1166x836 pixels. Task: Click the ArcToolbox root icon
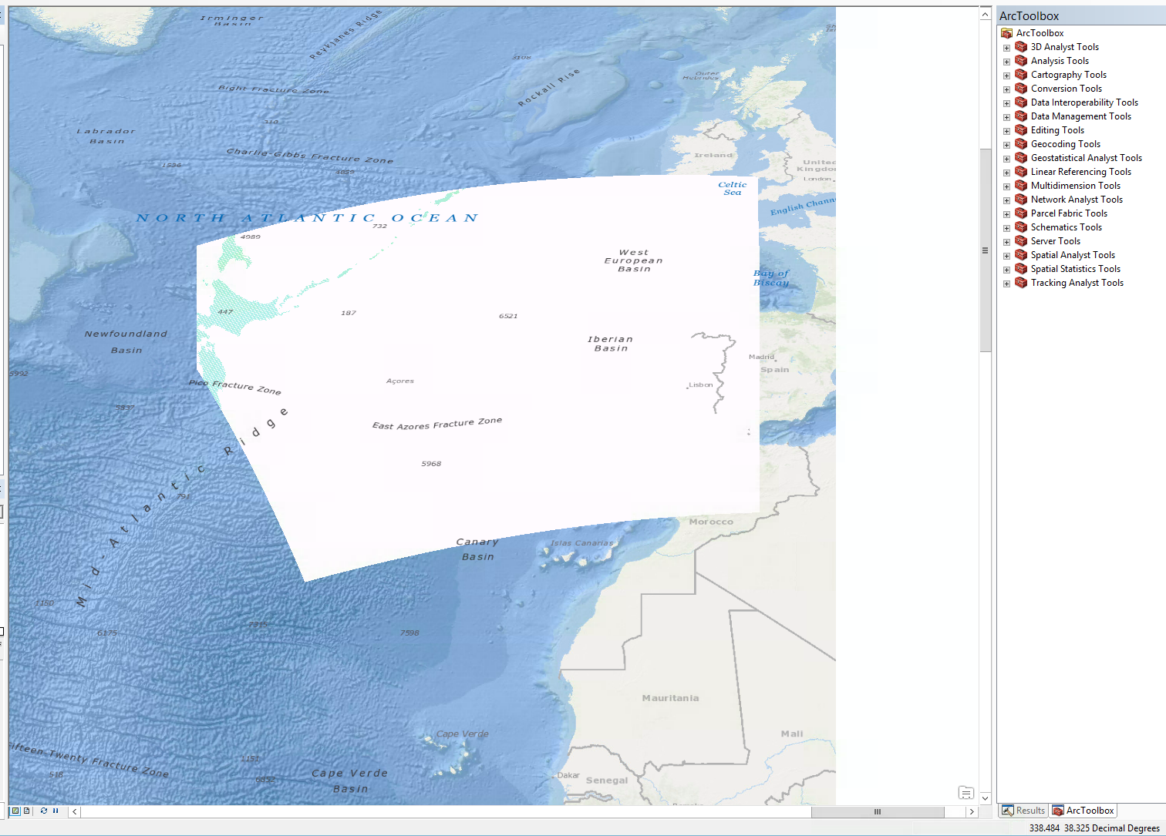[1006, 33]
